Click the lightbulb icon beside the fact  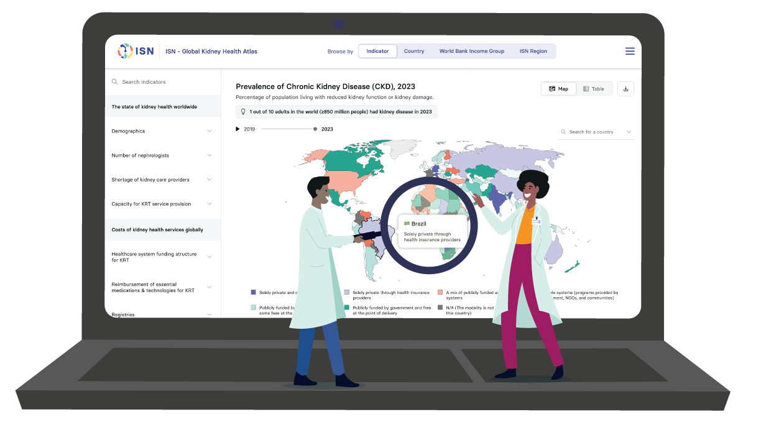tap(243, 112)
